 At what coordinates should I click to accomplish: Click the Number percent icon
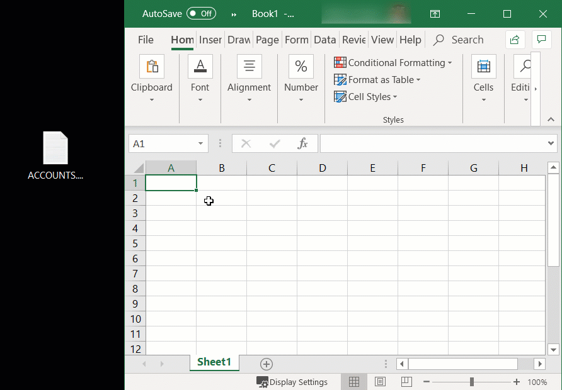(301, 67)
